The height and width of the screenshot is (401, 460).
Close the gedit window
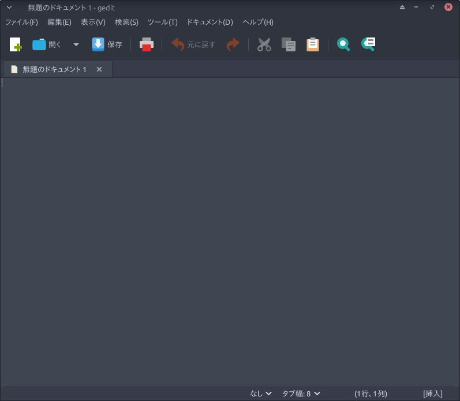(x=448, y=7)
